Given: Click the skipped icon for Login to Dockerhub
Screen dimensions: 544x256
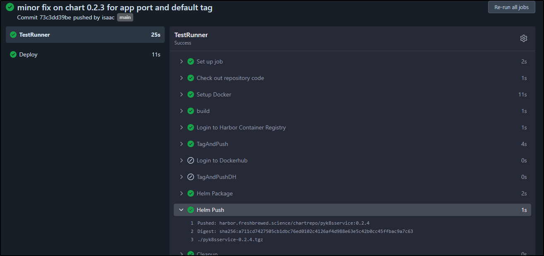Looking at the screenshot, I should coord(191,160).
